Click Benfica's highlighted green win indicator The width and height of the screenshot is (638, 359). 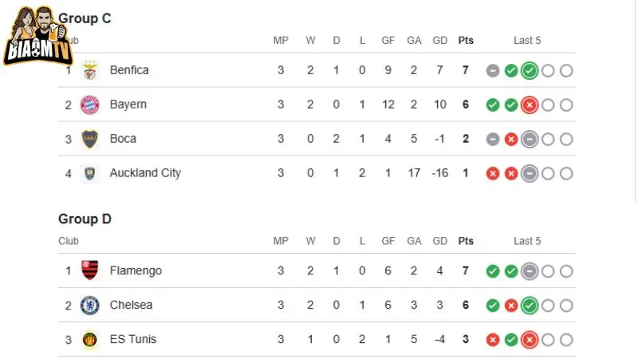(529, 70)
